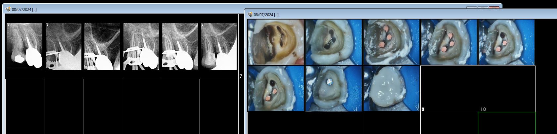Select the first photo in the second row

point(276,88)
